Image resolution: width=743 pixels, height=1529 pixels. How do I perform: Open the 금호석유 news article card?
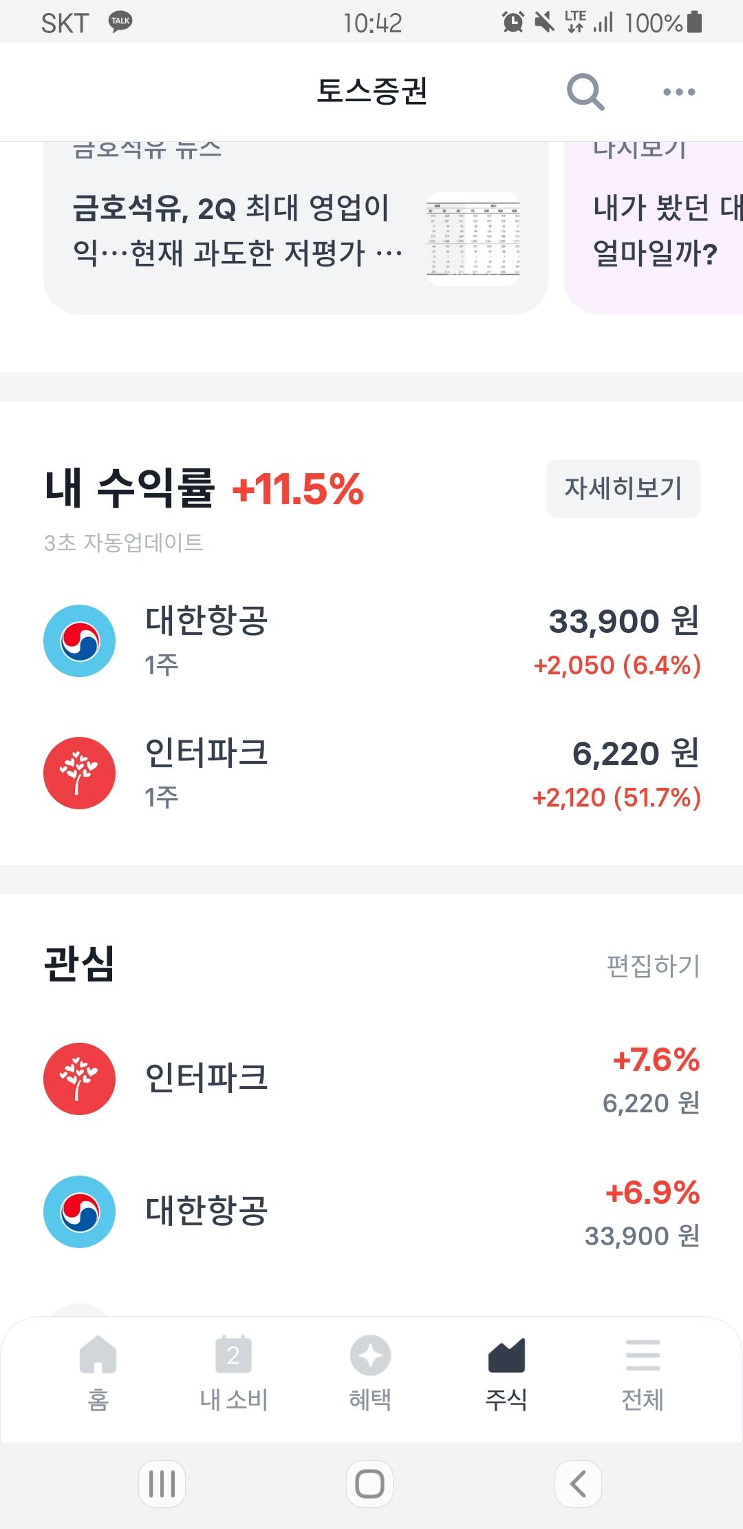pos(296,227)
